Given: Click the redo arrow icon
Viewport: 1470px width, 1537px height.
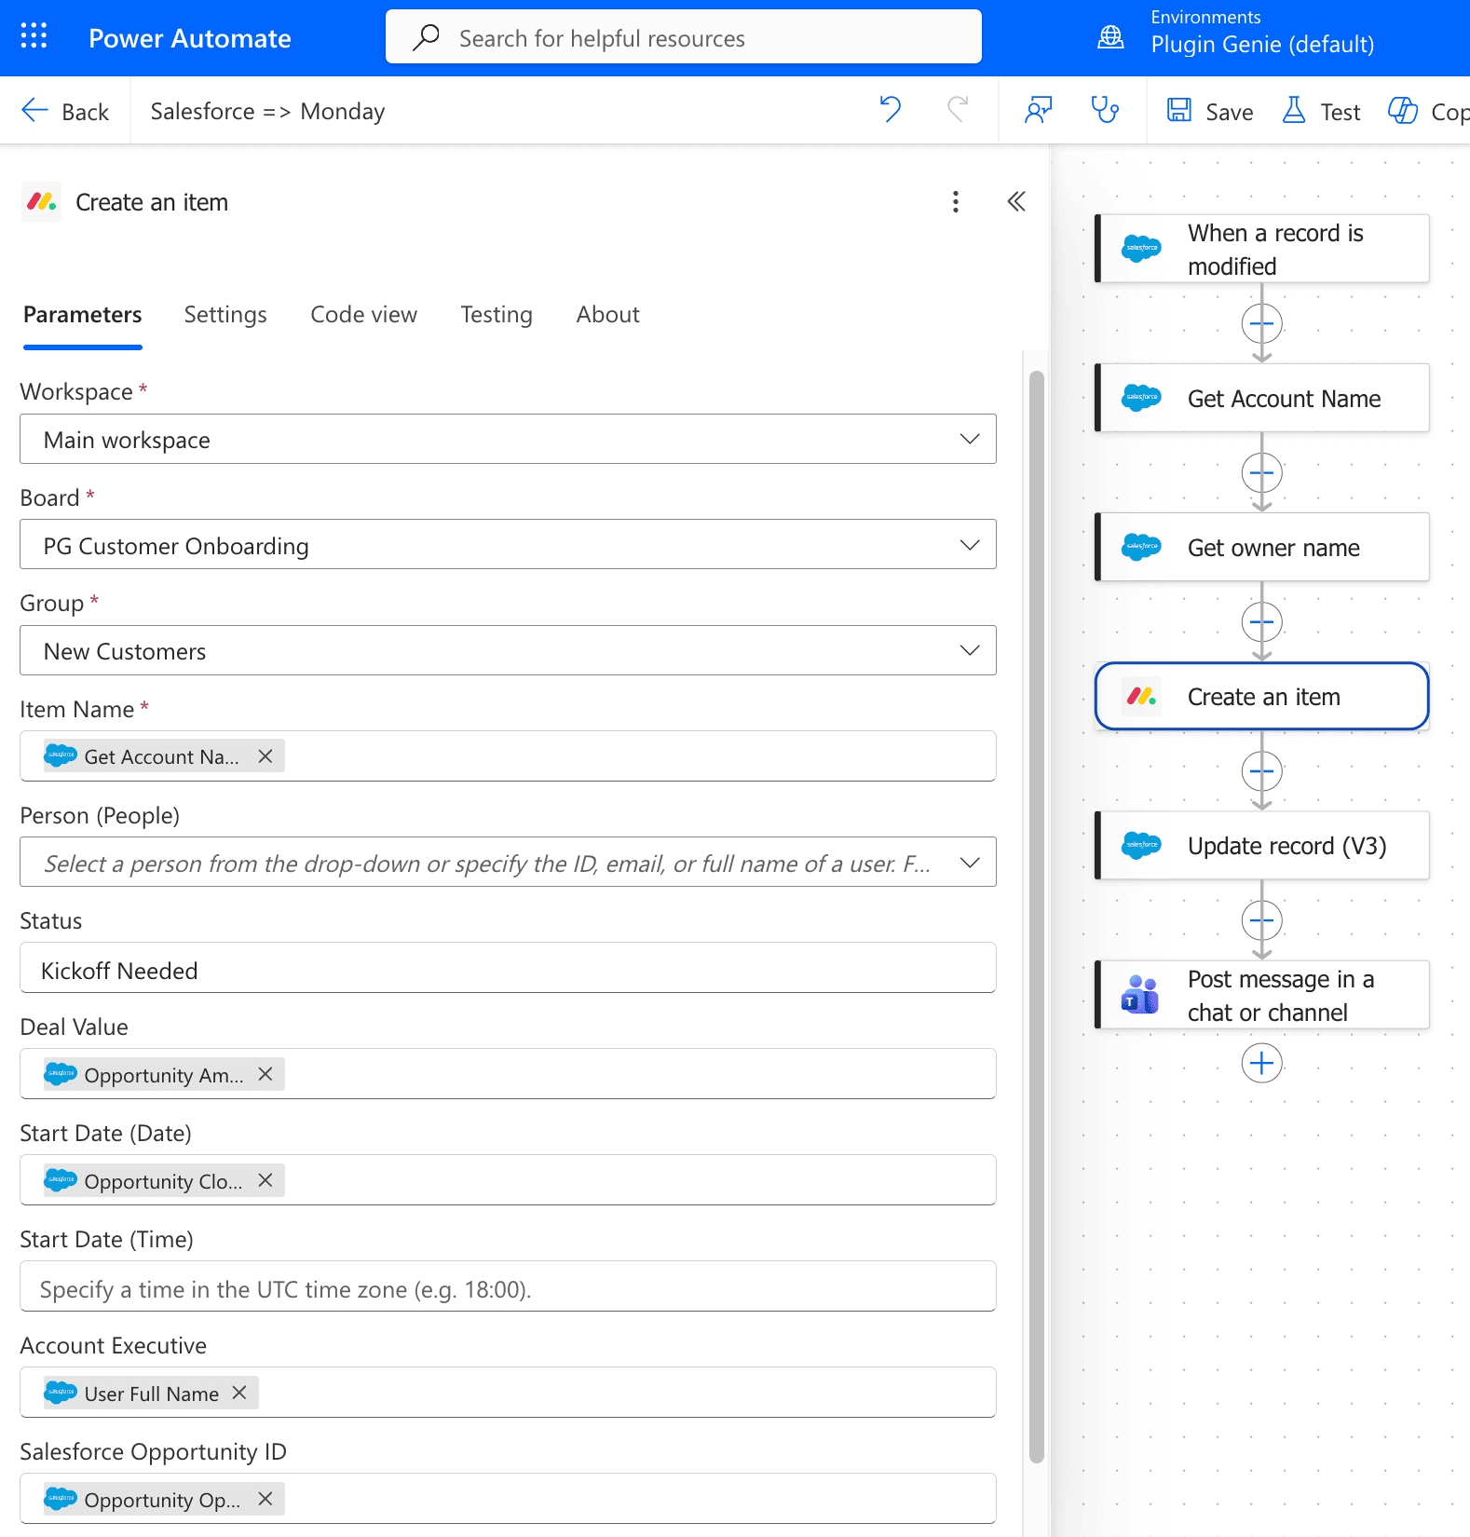Looking at the screenshot, I should [x=958, y=110].
